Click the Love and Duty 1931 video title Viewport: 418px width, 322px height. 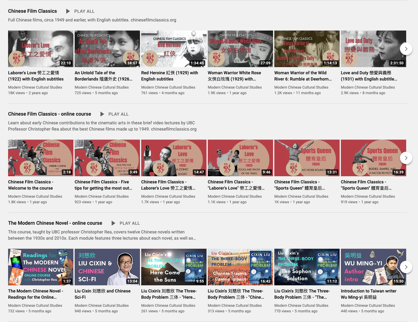(x=369, y=76)
